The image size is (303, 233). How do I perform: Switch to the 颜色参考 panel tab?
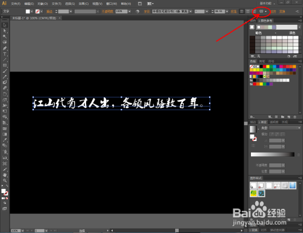266,21
